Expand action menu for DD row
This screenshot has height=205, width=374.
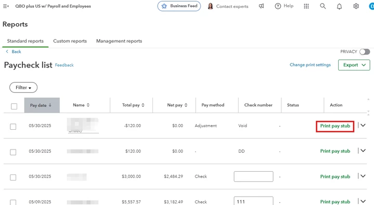pos(363,151)
